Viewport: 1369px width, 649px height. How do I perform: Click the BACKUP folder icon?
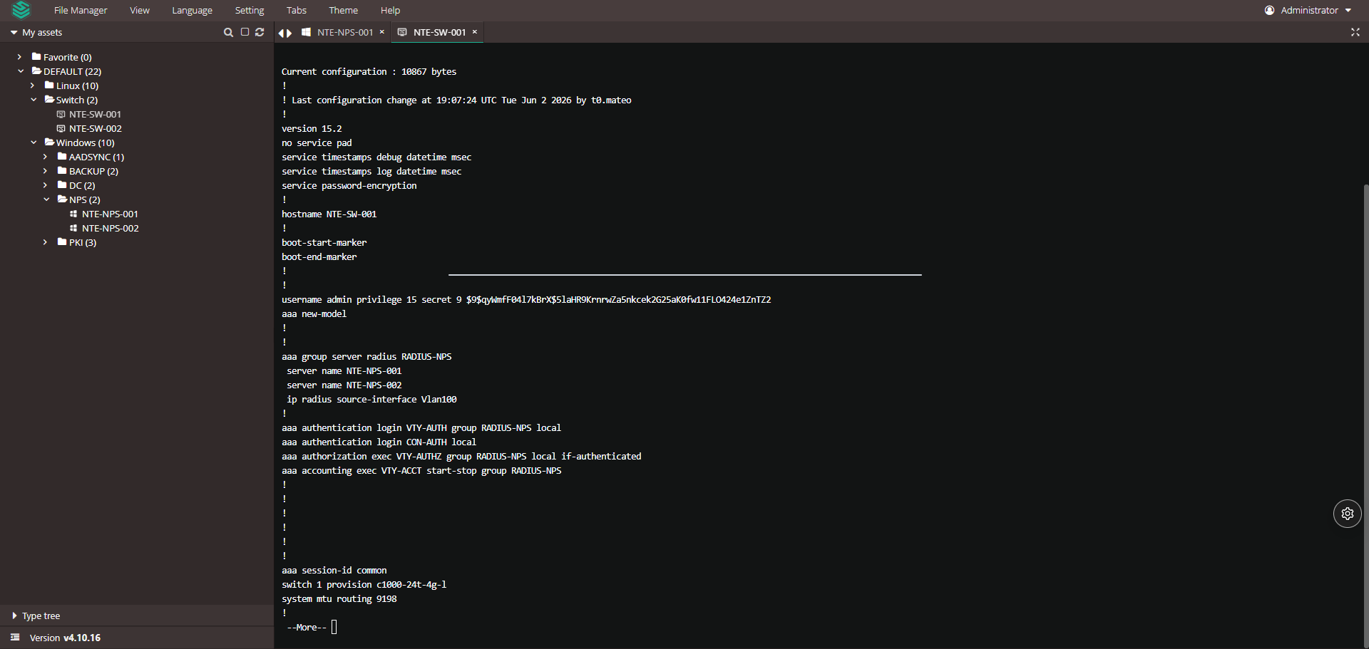coord(62,170)
